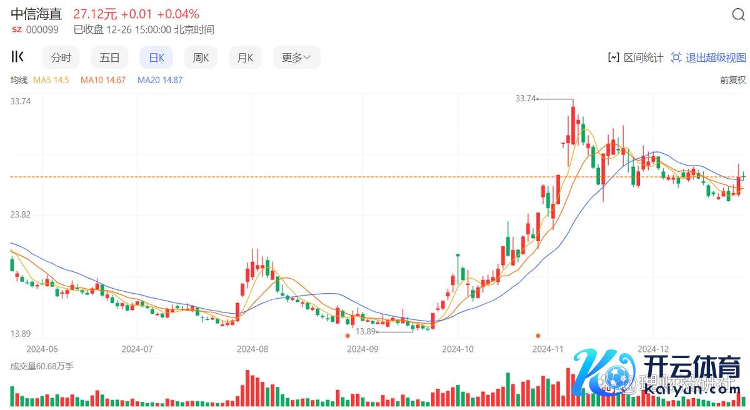The width and height of the screenshot is (750, 410).
Task: Click the 区间统计 range statistics icon
Action: (613, 57)
